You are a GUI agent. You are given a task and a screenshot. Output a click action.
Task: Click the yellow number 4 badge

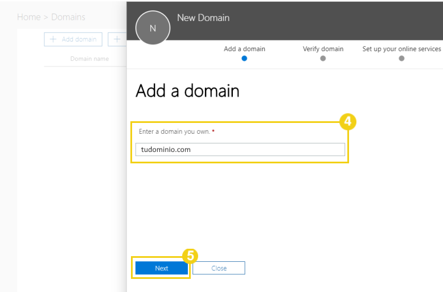[x=348, y=122]
